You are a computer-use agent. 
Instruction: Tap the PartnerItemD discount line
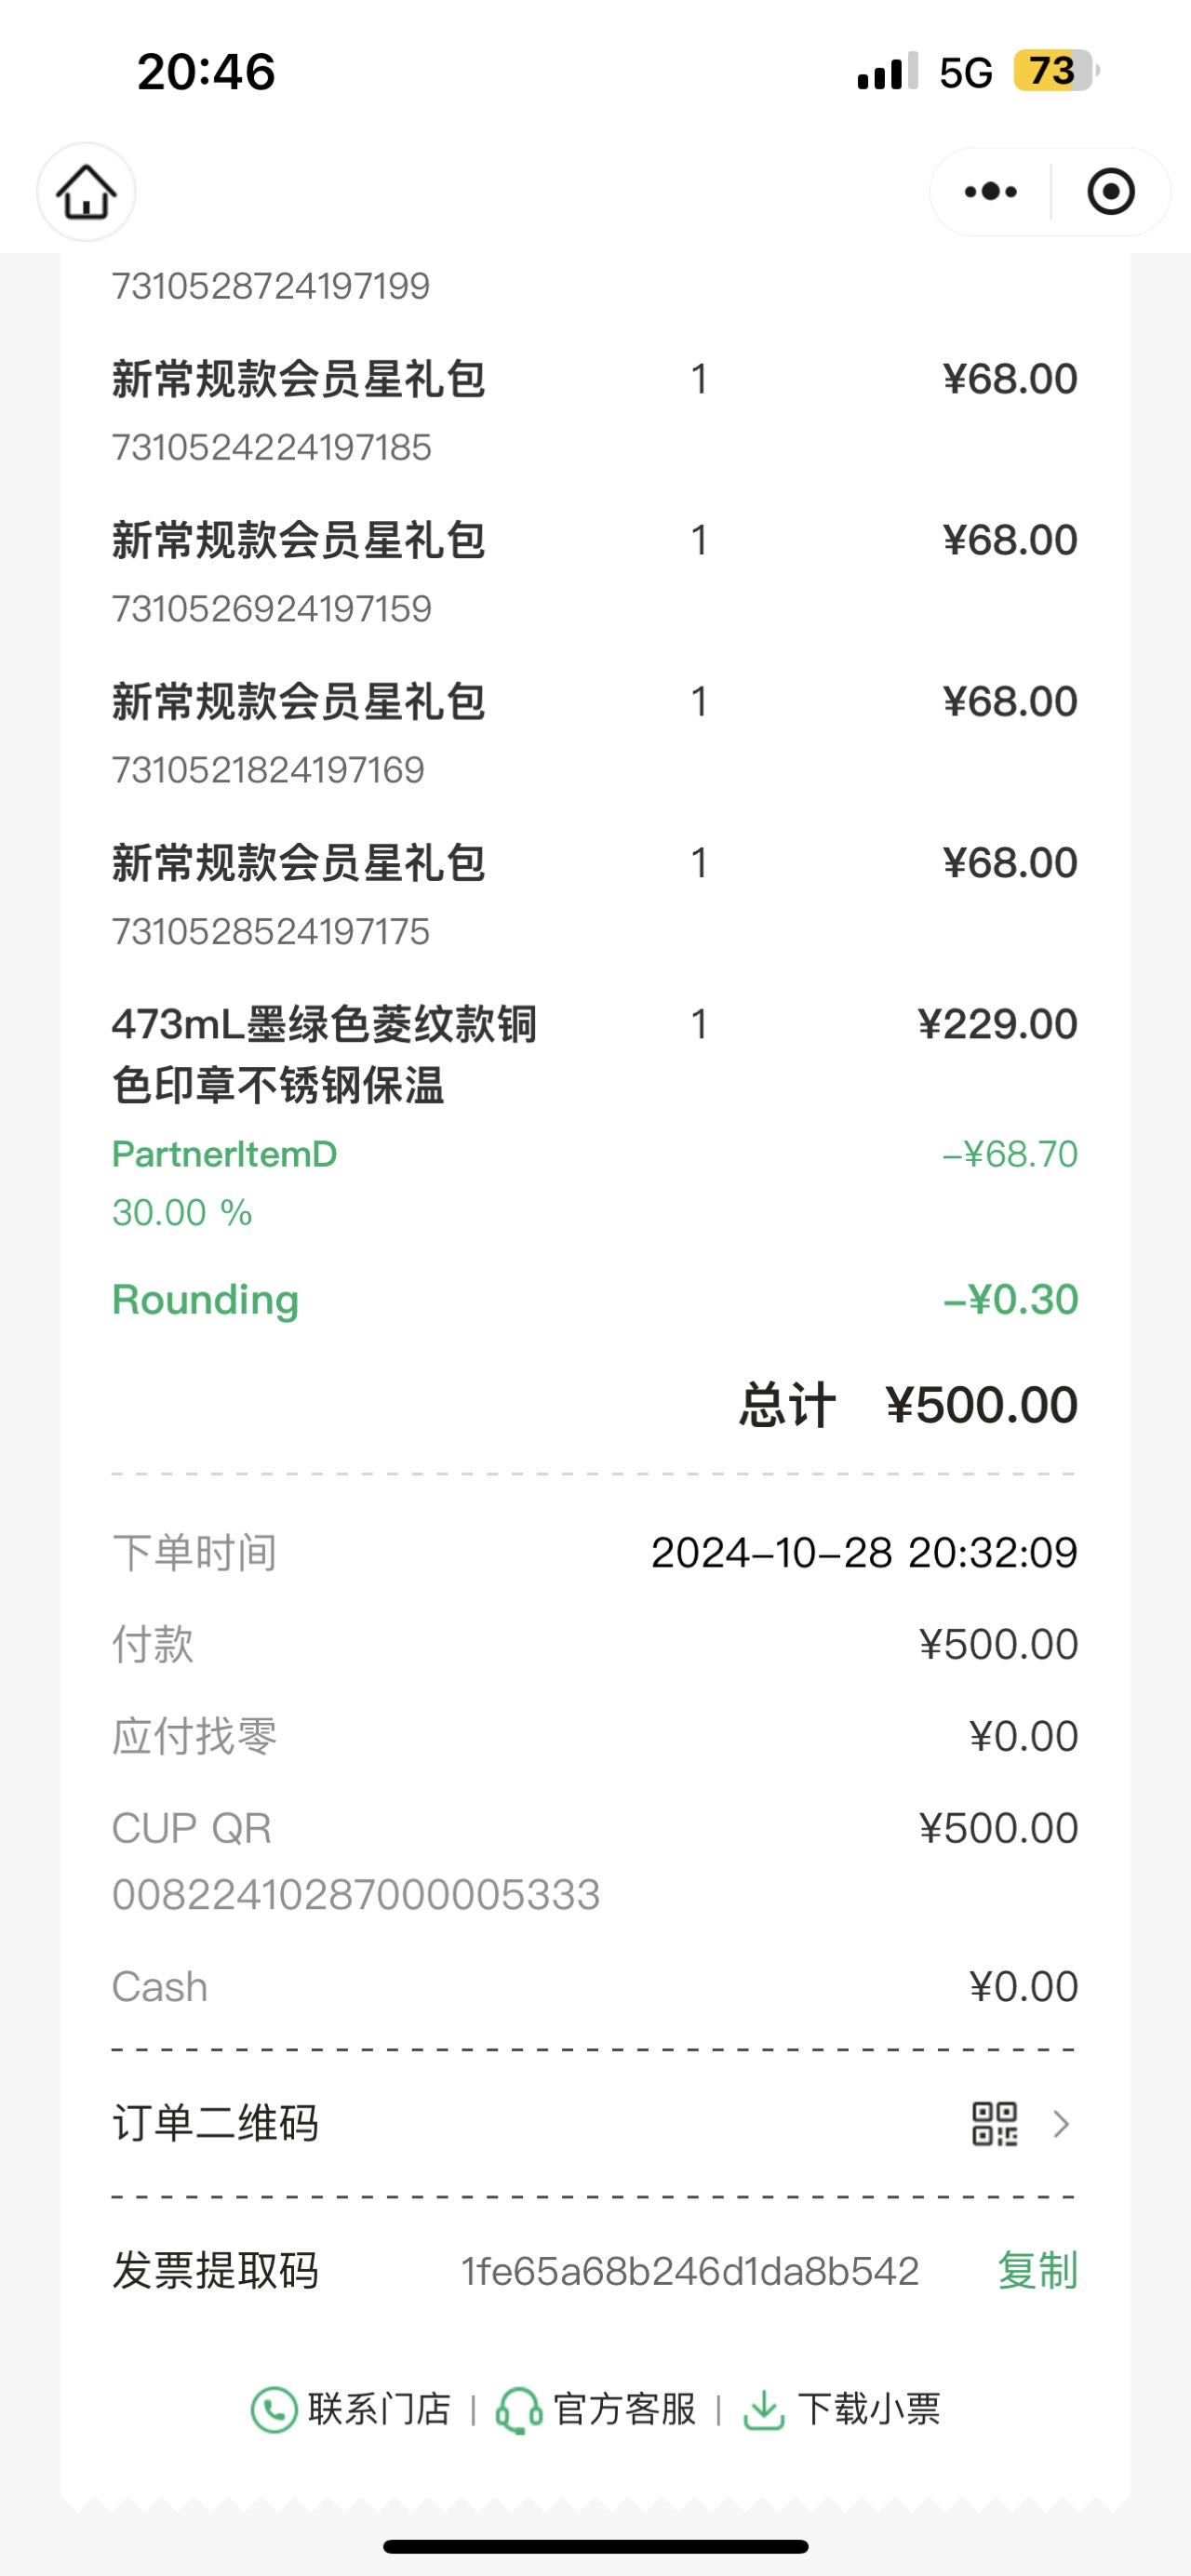595,1182
